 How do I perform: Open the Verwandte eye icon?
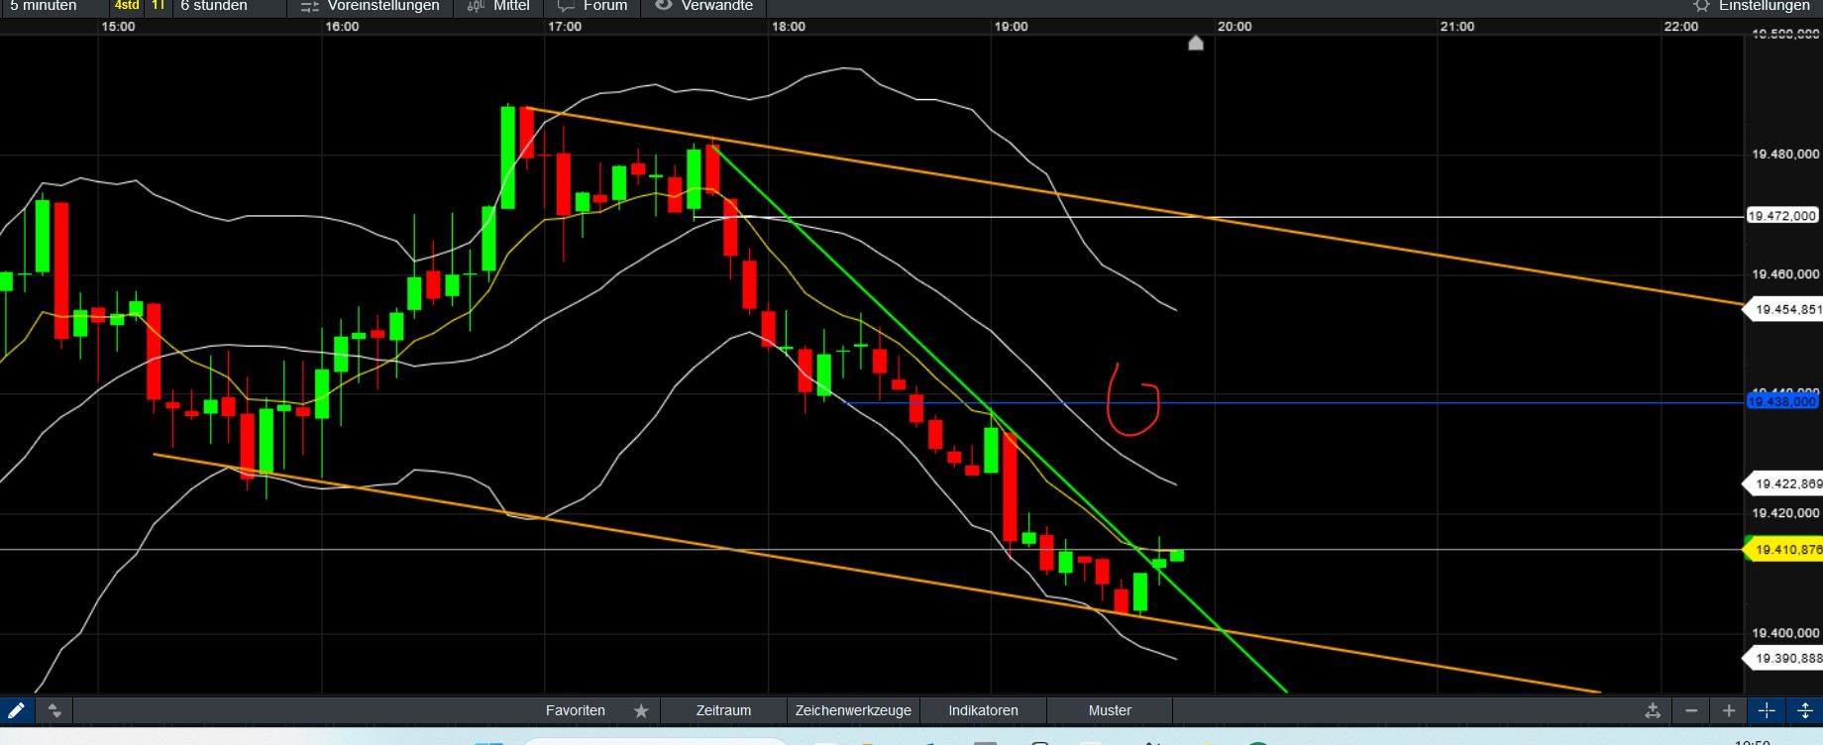coord(664,5)
